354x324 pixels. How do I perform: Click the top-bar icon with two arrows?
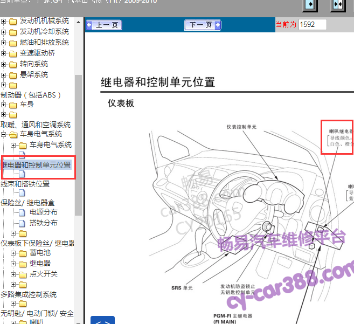pyautogui.click(x=338, y=5)
